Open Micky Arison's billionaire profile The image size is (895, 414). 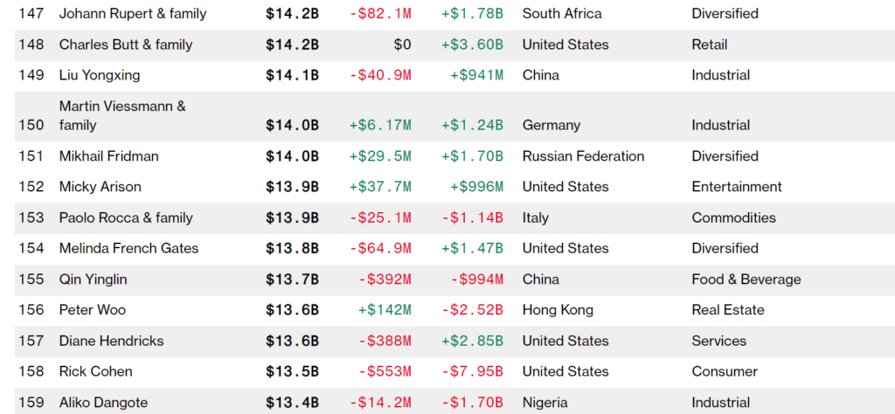(101, 187)
